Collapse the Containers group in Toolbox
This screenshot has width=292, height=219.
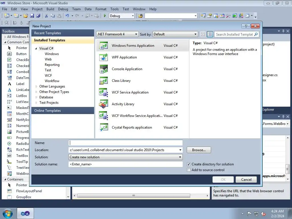[x=5, y=179]
